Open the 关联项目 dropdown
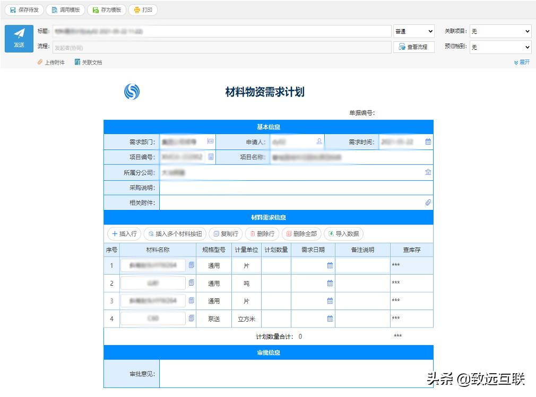536x397 pixels. tap(499, 31)
